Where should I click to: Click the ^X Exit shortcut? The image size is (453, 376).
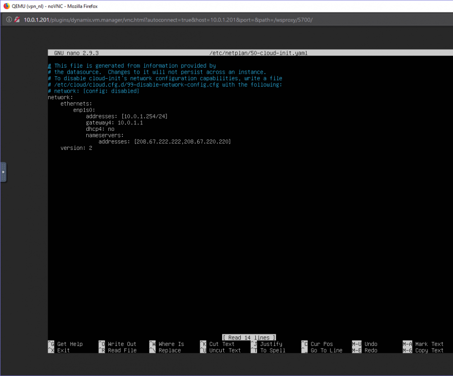[59, 350]
